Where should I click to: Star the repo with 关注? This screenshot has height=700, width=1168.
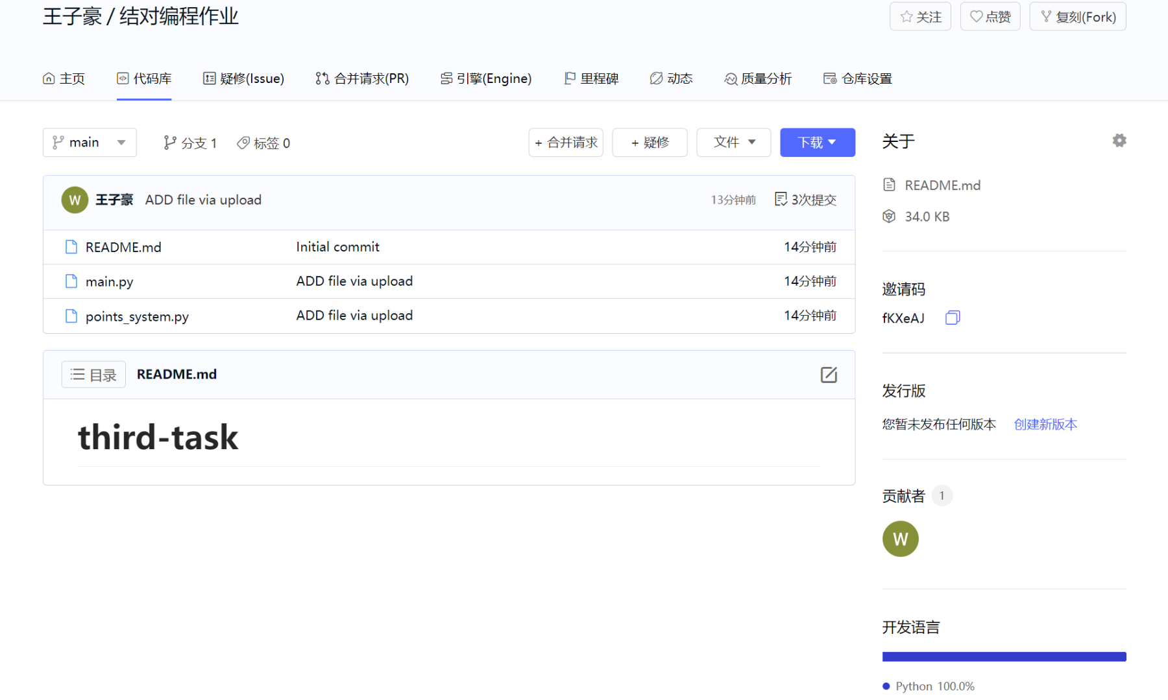pyautogui.click(x=919, y=17)
